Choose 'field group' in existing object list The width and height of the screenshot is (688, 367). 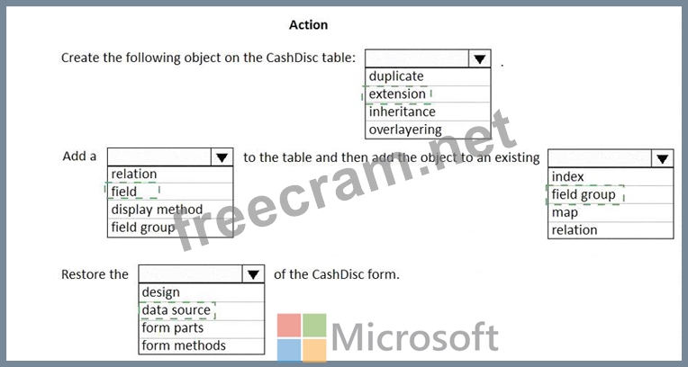coord(611,194)
